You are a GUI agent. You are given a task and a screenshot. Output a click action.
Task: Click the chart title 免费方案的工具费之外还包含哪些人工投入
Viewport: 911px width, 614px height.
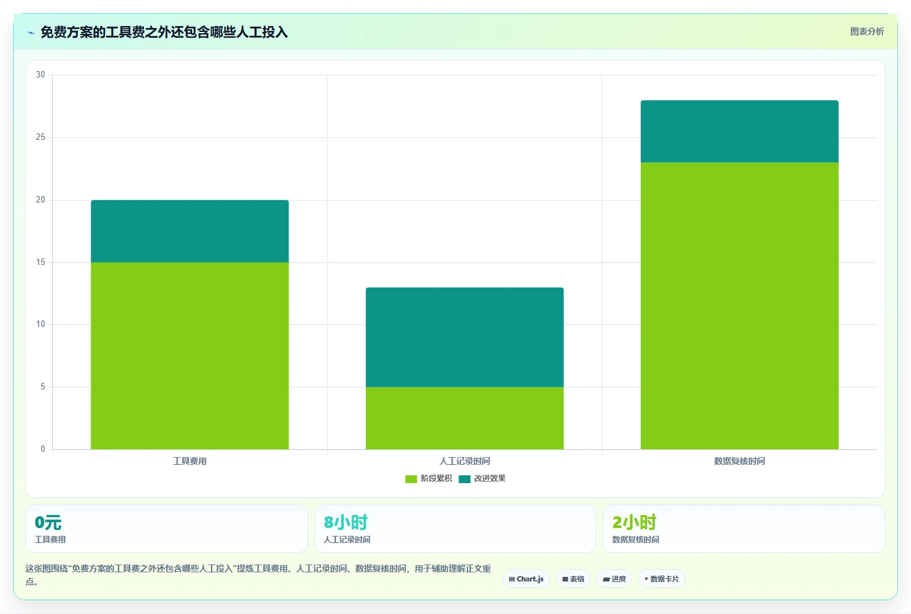click(x=164, y=33)
